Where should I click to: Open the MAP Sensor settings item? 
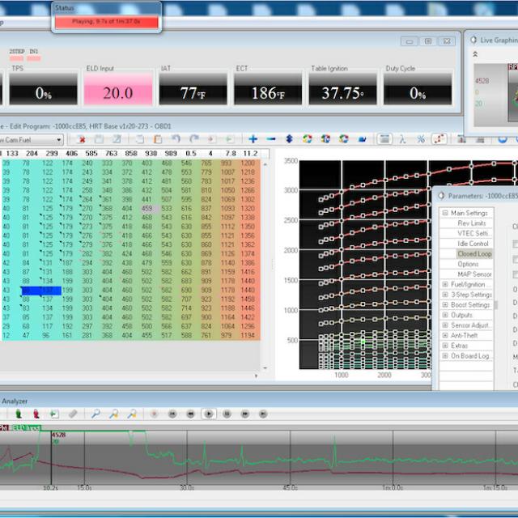[x=474, y=274]
